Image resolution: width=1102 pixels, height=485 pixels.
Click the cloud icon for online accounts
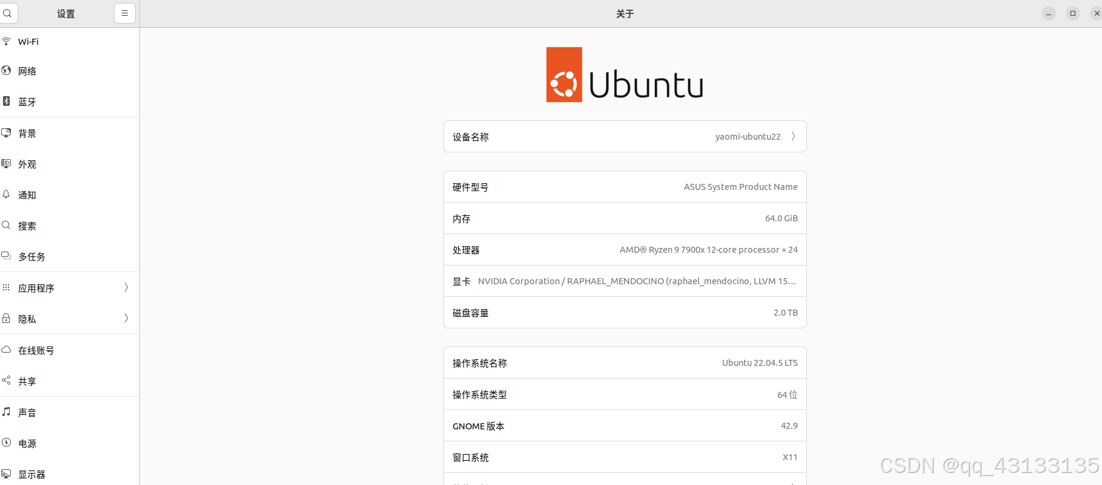[6, 350]
